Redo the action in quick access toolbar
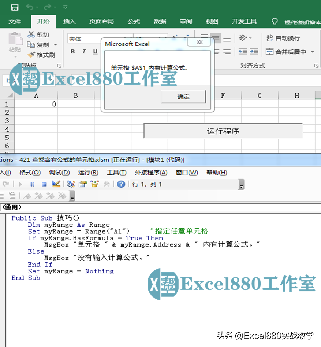The height and width of the screenshot is (347, 321). tap(48, 7)
